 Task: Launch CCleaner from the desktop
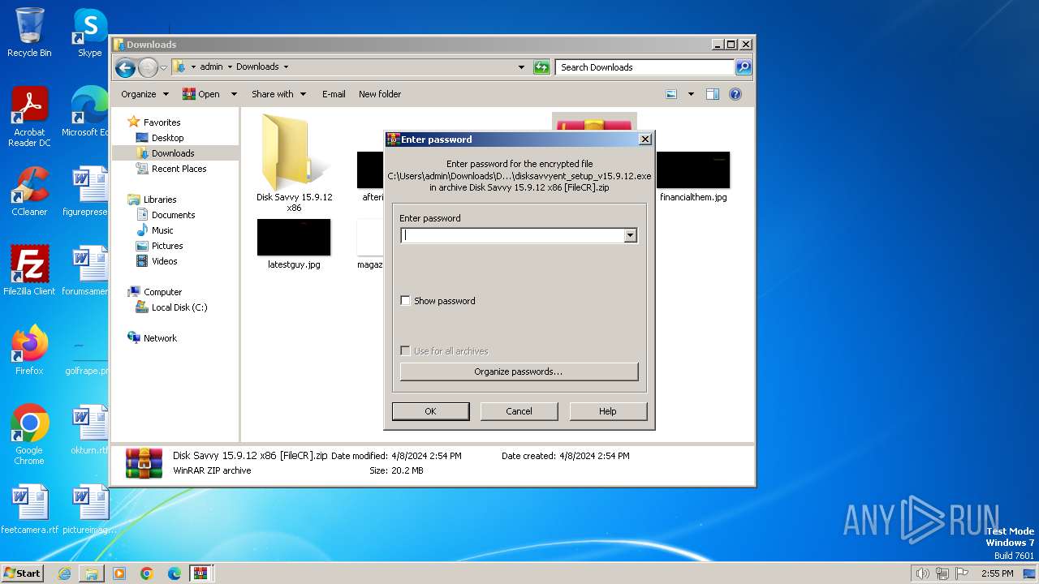[29, 191]
